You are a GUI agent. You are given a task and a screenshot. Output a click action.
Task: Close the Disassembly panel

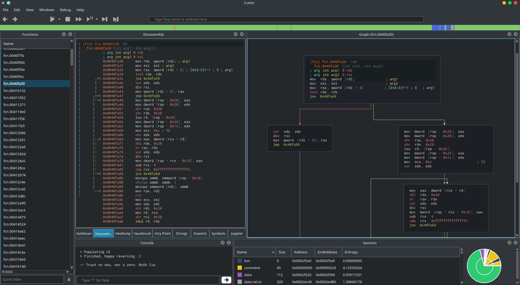click(242, 34)
